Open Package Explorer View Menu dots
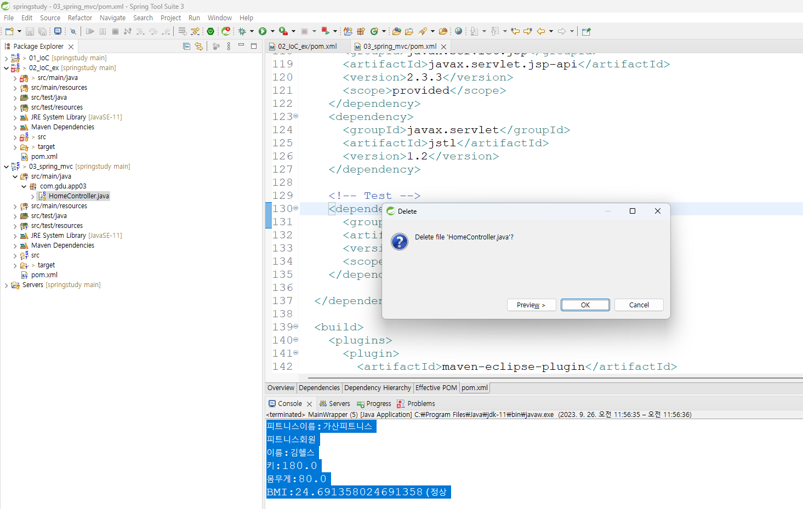Screen dimensions: 803x509 point(229,47)
